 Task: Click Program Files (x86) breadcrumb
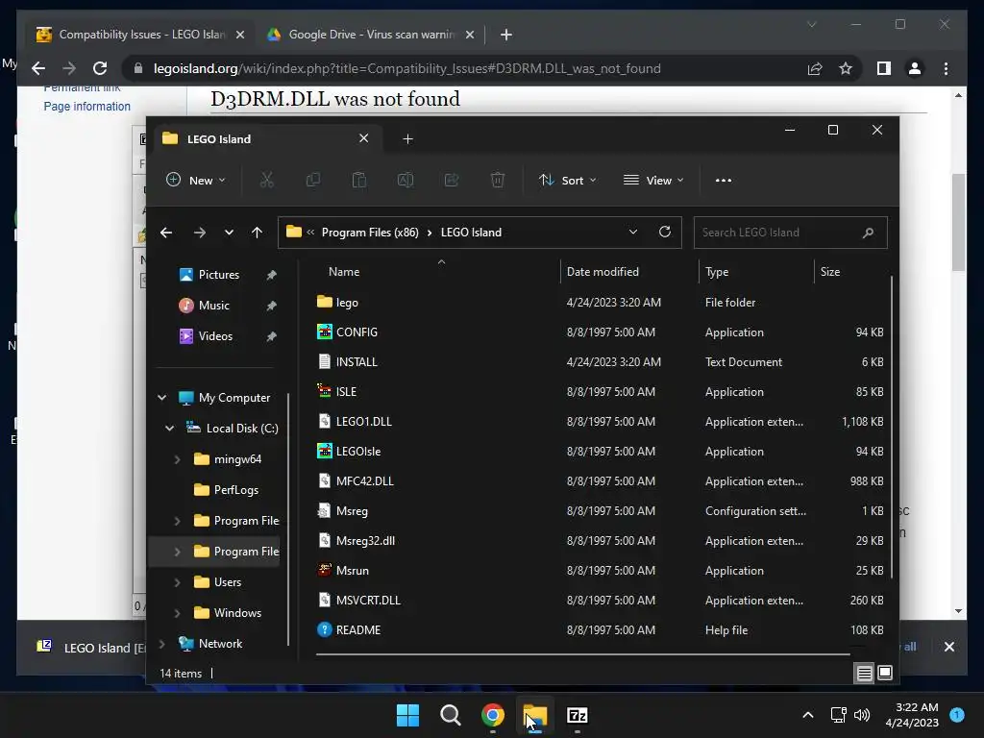click(370, 233)
